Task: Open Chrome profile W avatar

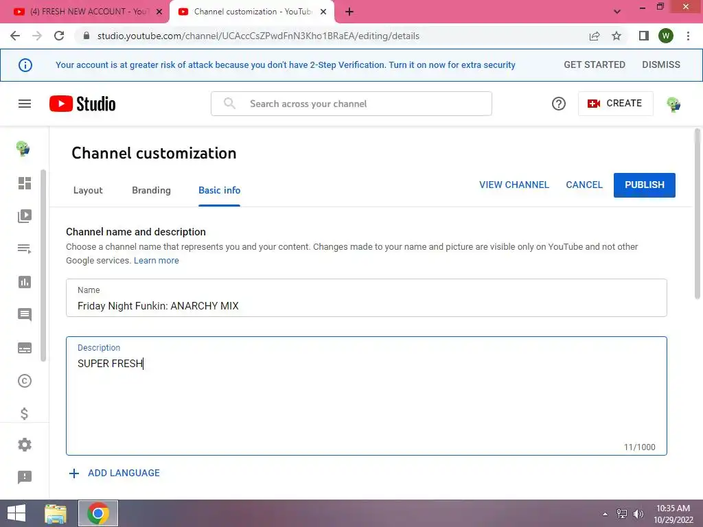Action: [666, 36]
